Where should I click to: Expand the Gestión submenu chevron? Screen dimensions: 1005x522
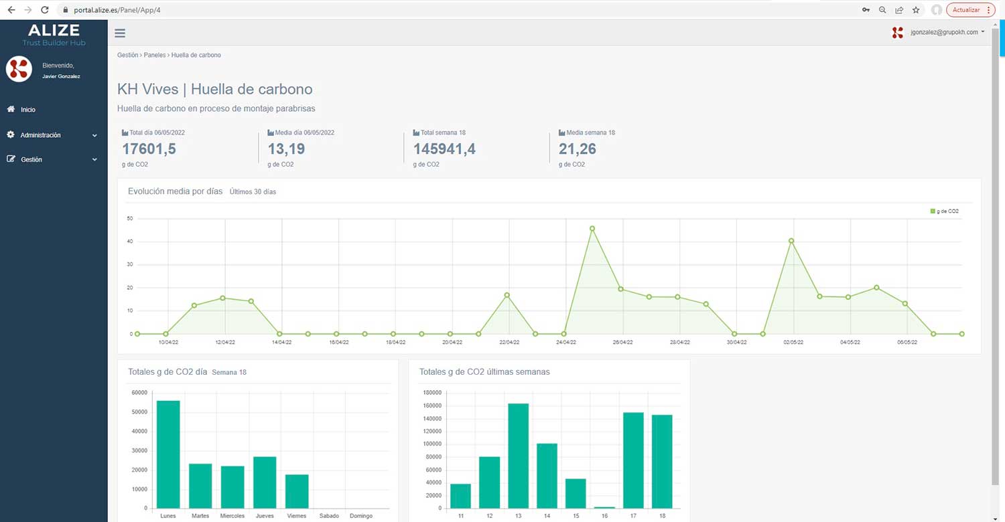tap(94, 160)
